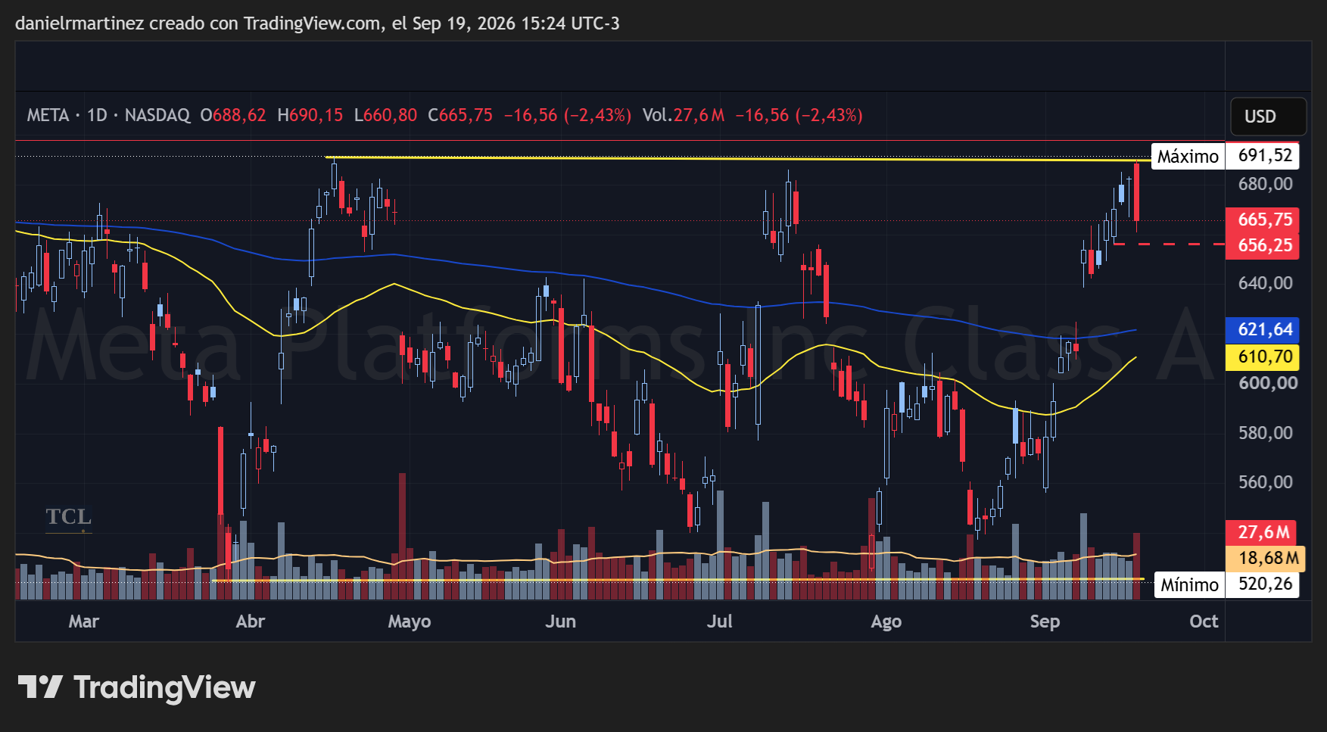Click the tallest red volume bar in late April
This screenshot has height=732, width=1327.
(402, 536)
